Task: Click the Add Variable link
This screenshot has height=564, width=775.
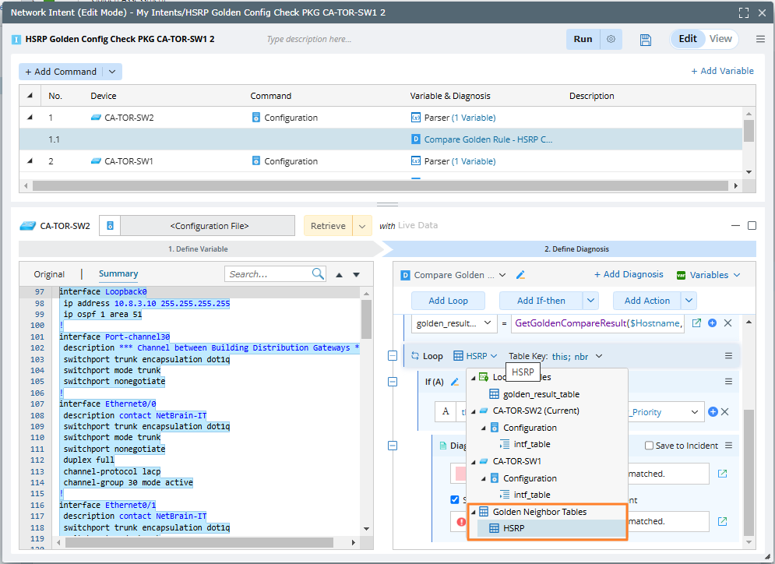Action: tap(722, 71)
